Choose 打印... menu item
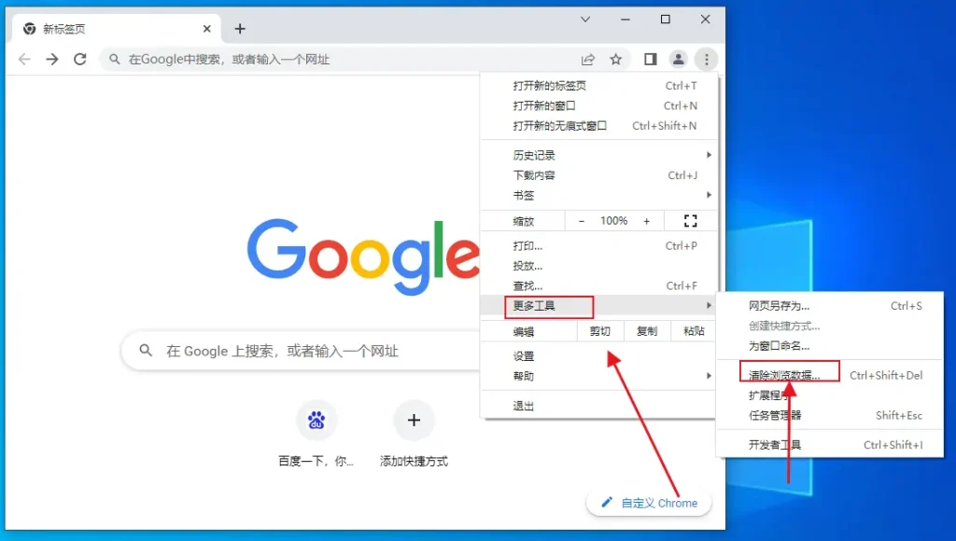 tap(598, 246)
